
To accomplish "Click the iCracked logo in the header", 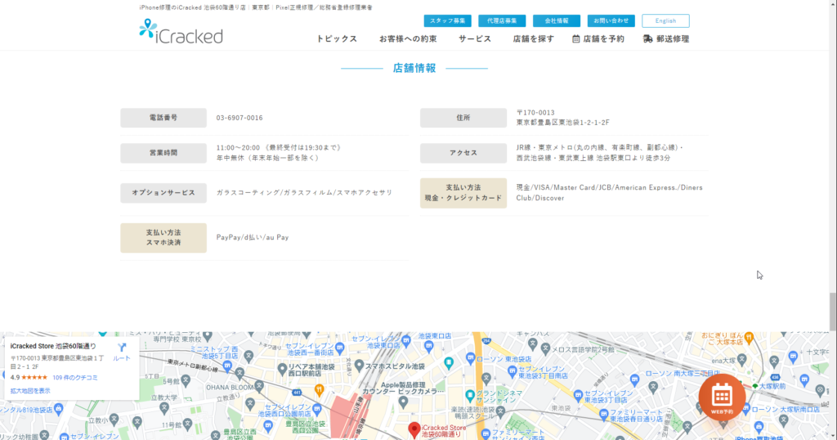I will (181, 32).
